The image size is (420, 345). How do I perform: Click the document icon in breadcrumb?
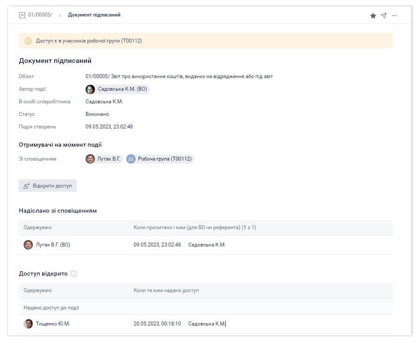[x=22, y=15]
